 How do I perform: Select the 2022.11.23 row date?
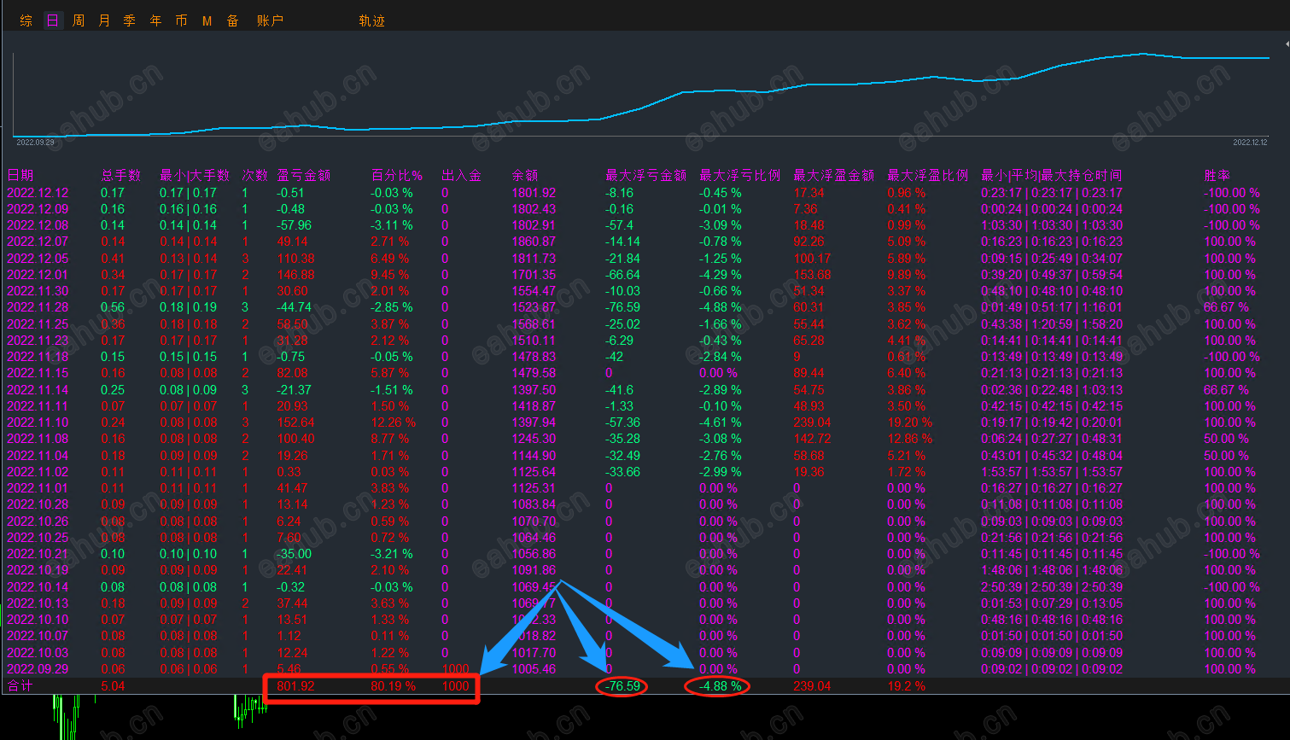click(38, 341)
